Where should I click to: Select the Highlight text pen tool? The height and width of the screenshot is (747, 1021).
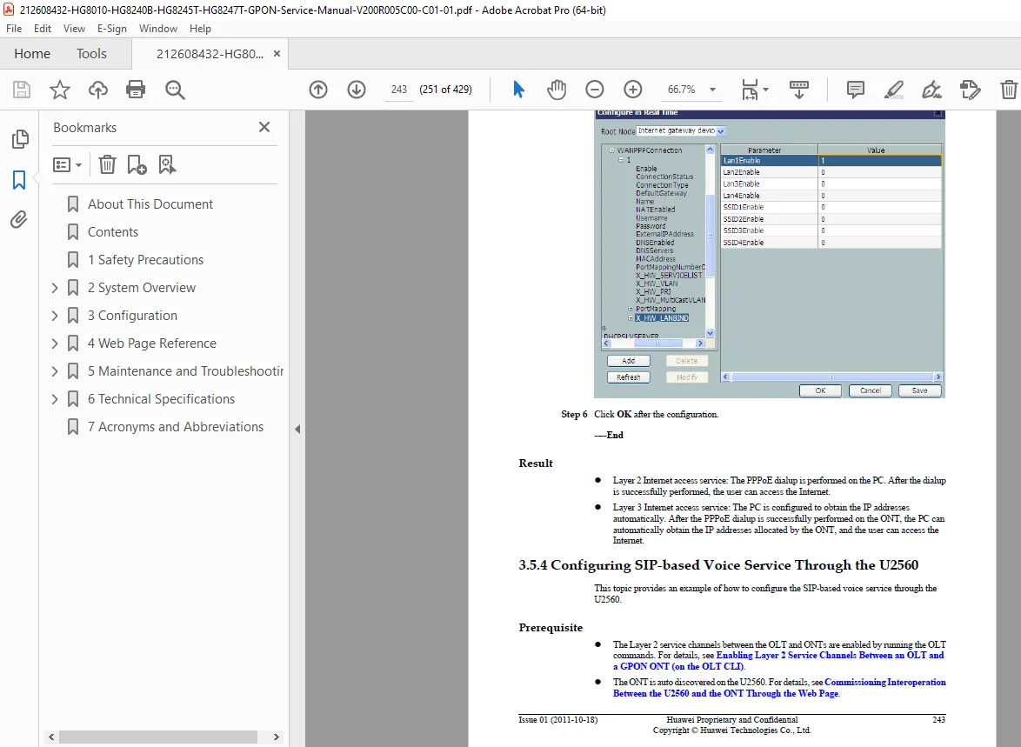(x=893, y=90)
